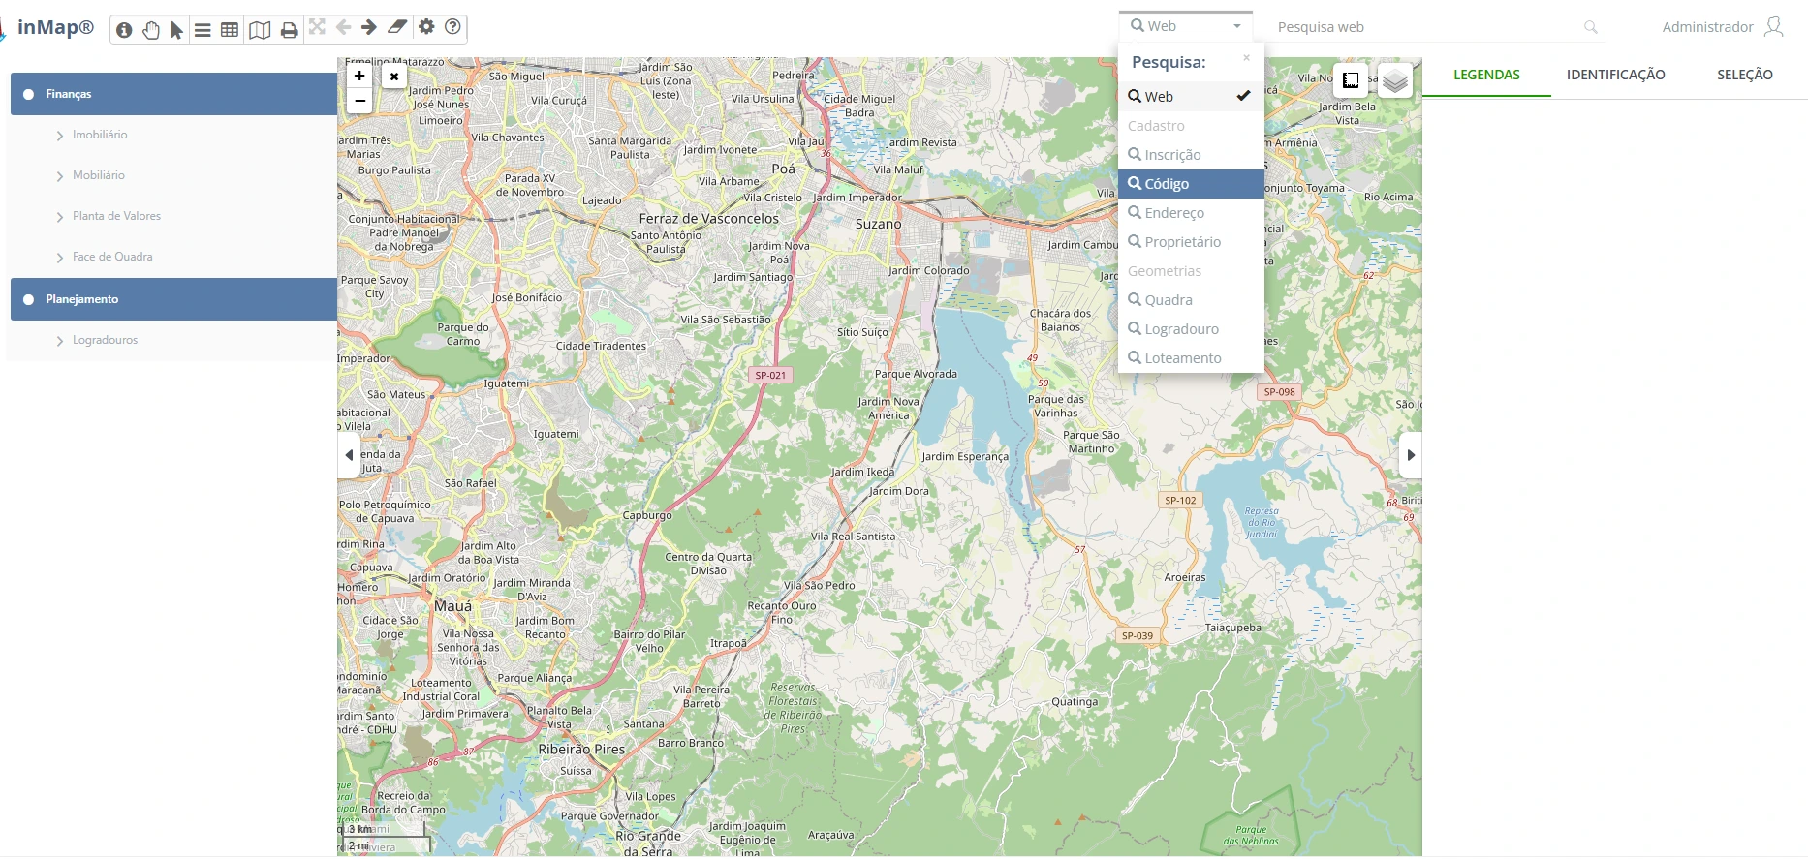
Task: Click the printer icon in toolbar
Action: pyautogui.click(x=289, y=30)
